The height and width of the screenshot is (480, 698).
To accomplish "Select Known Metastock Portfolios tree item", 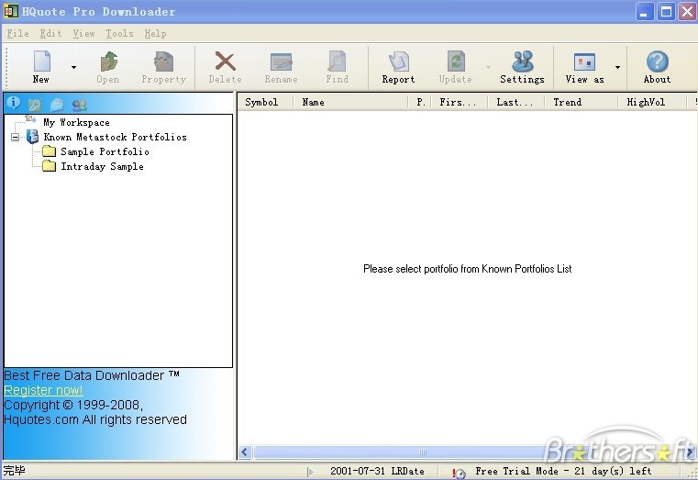I will (115, 137).
